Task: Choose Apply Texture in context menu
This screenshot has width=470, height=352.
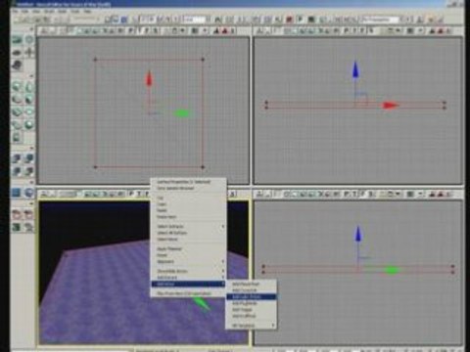Action: point(188,248)
